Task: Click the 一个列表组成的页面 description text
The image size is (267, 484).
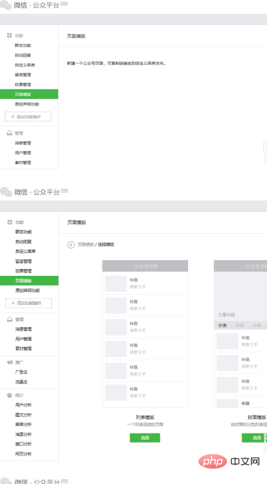Action: [145, 425]
